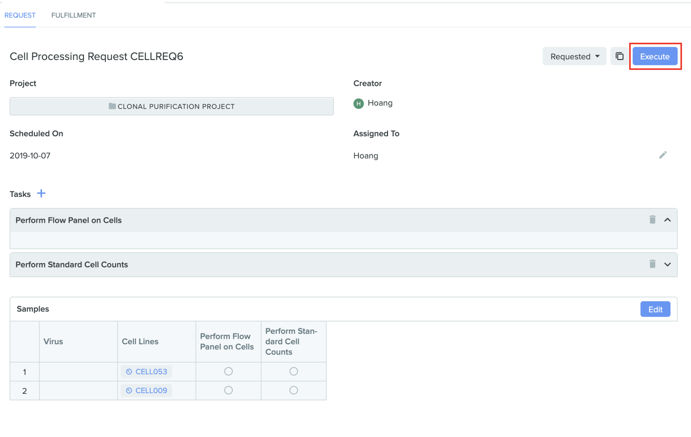Click the Virus cell in row 1
691x437 pixels.
pyautogui.click(x=78, y=372)
